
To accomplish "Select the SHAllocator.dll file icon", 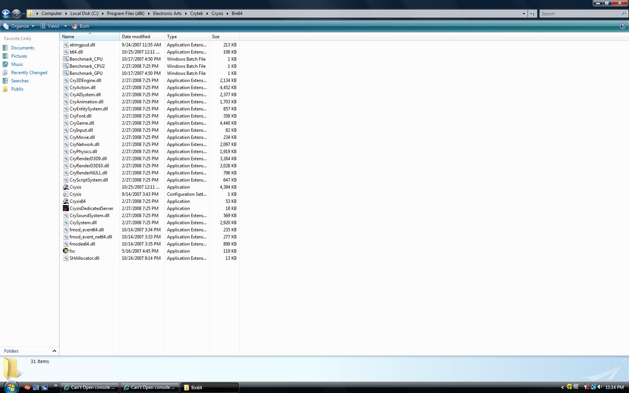I will pos(66,258).
